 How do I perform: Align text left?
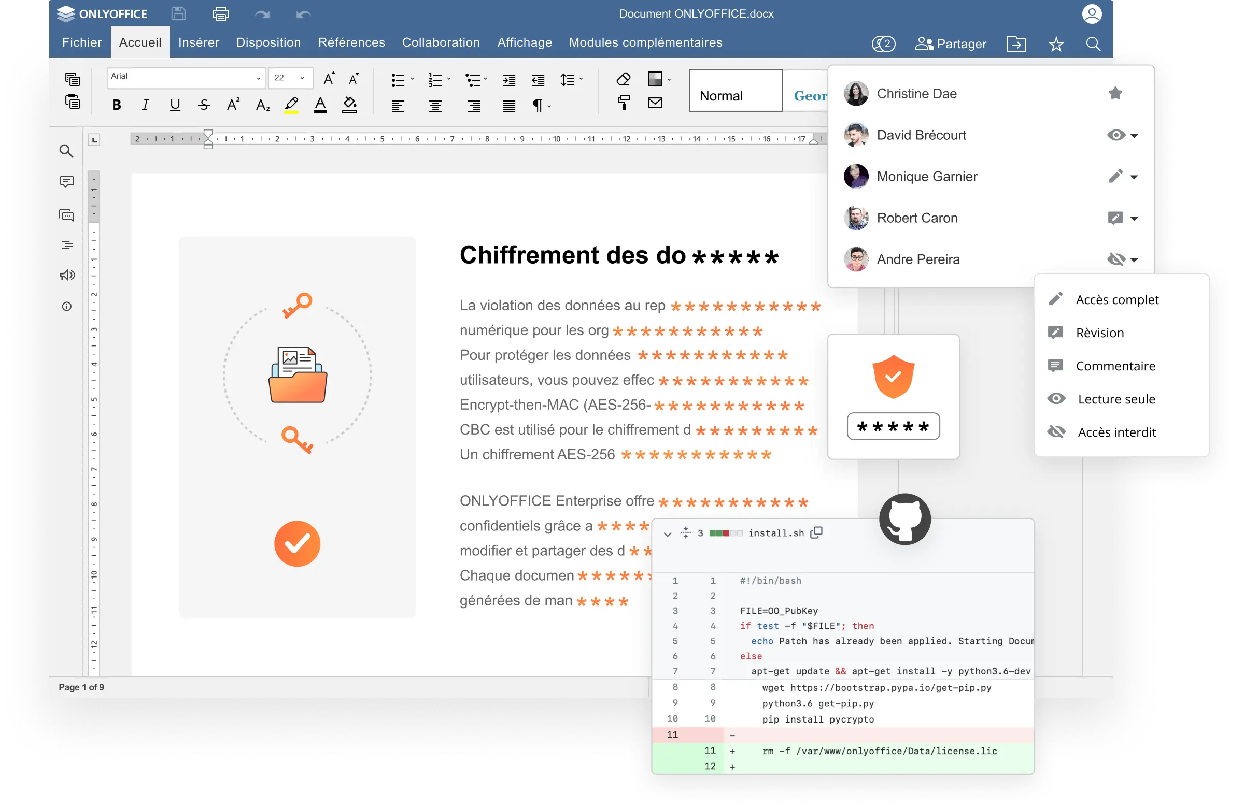point(398,106)
